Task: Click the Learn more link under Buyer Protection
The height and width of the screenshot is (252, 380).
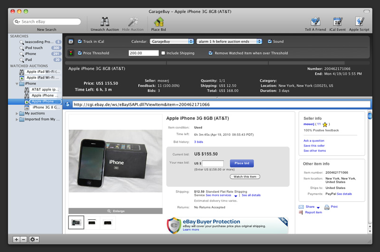Action: 191,230
